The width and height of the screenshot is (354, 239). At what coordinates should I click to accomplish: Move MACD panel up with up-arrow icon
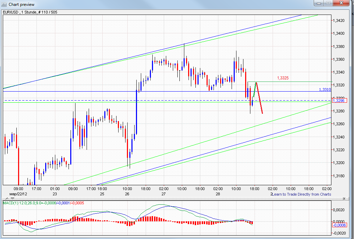click(7, 199)
